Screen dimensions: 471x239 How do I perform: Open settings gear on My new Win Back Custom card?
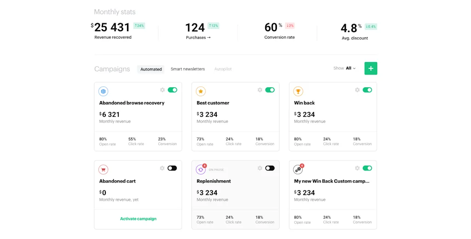[x=357, y=168]
